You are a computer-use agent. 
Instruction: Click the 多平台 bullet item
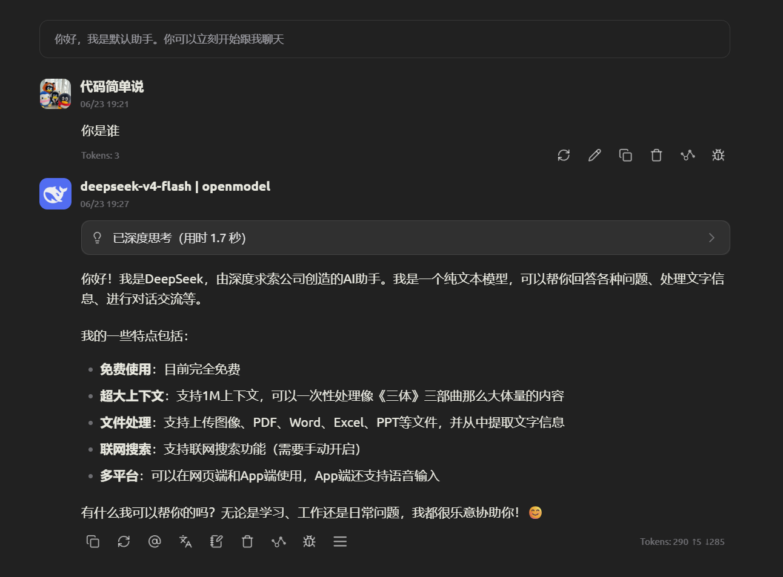point(270,476)
